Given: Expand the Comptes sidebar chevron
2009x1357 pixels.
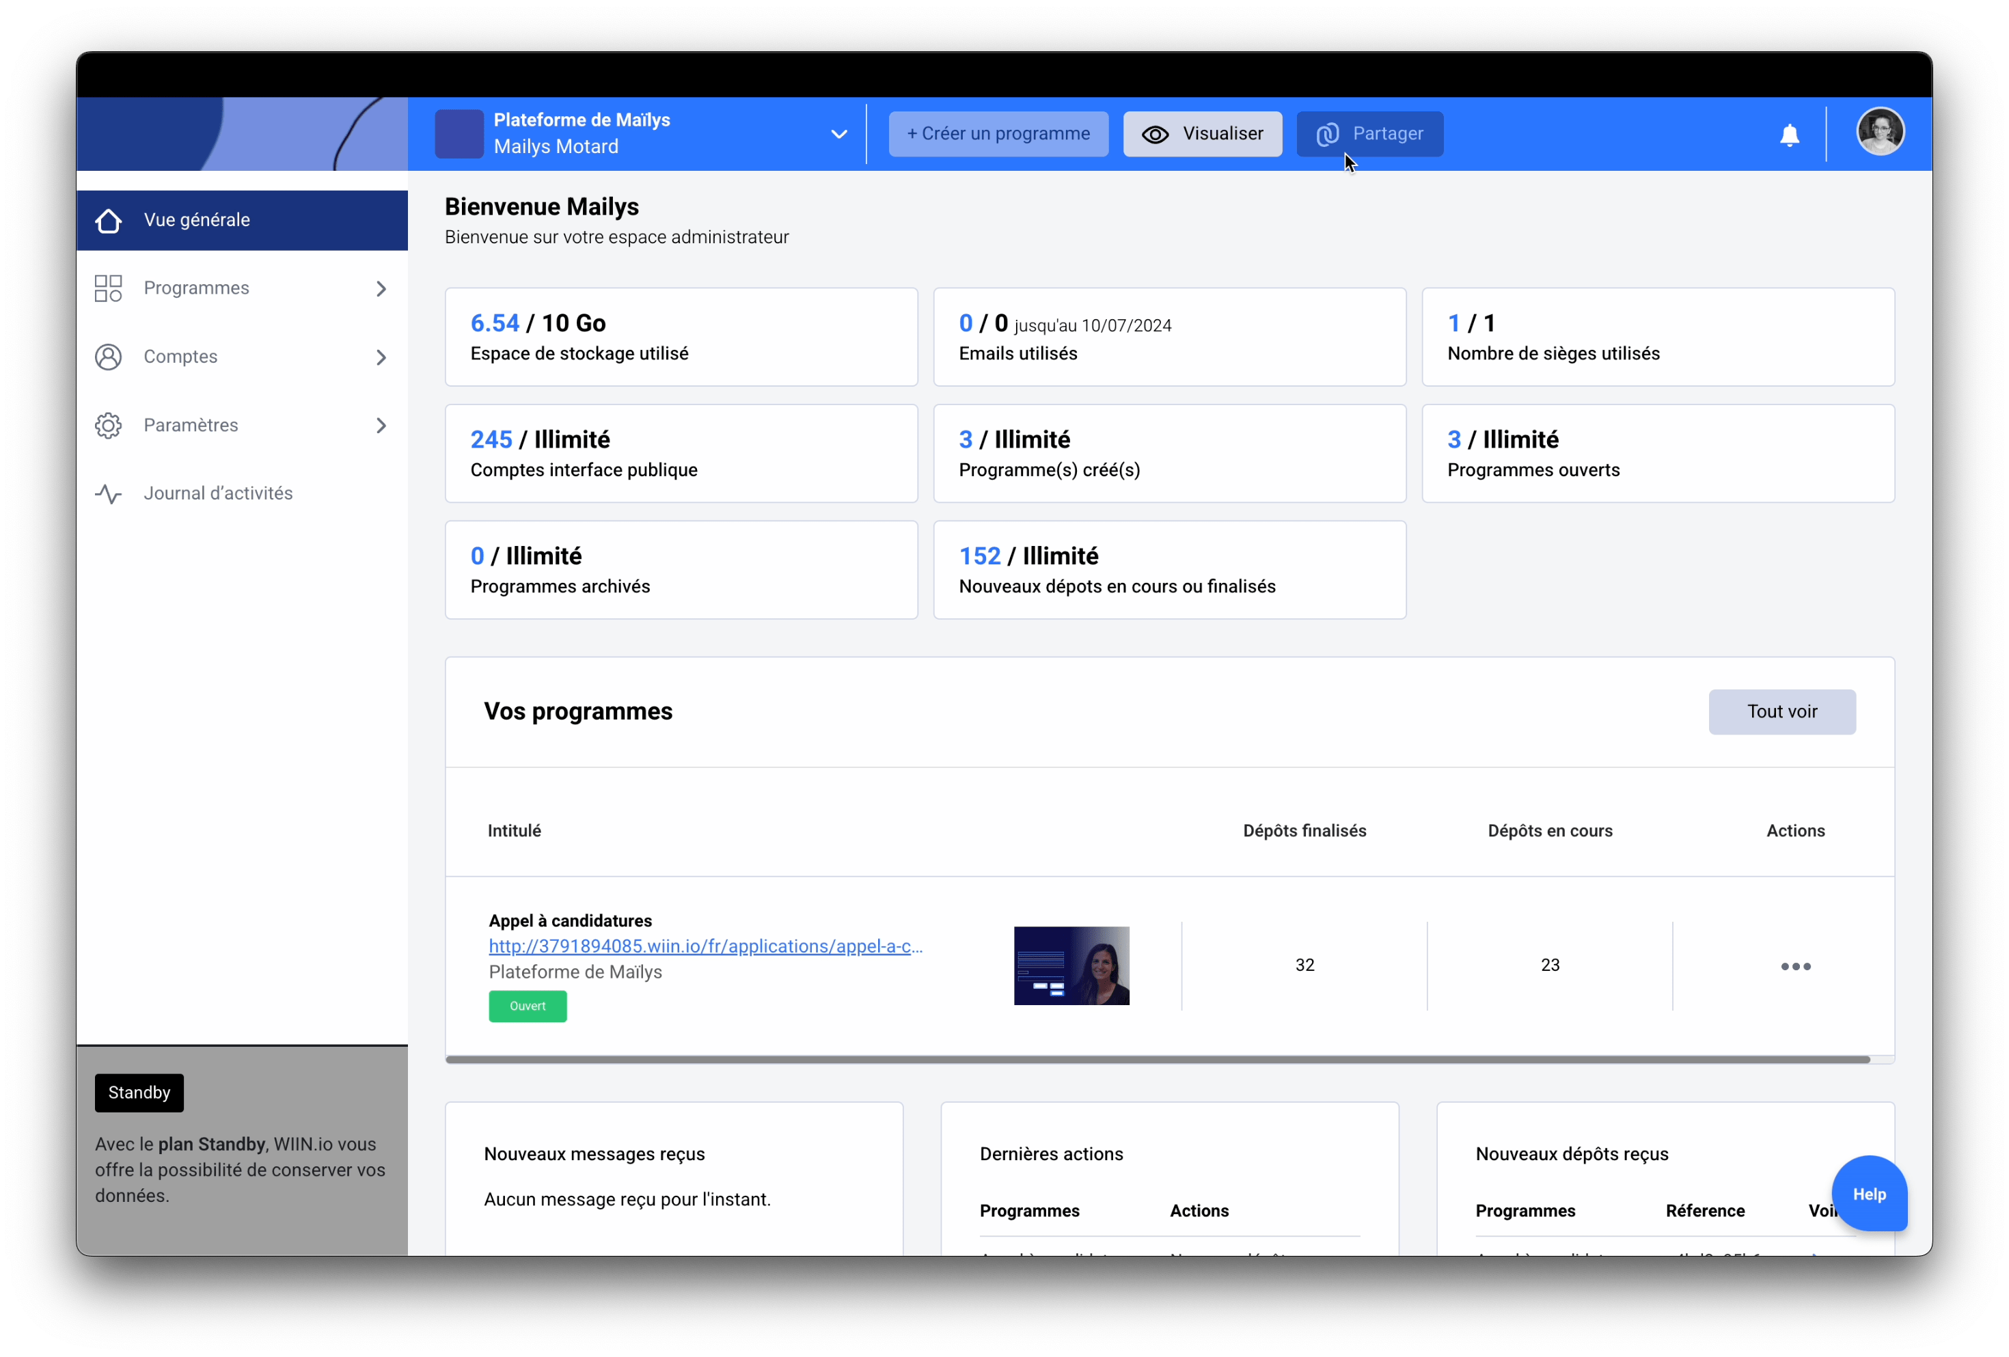Looking at the screenshot, I should (x=381, y=357).
